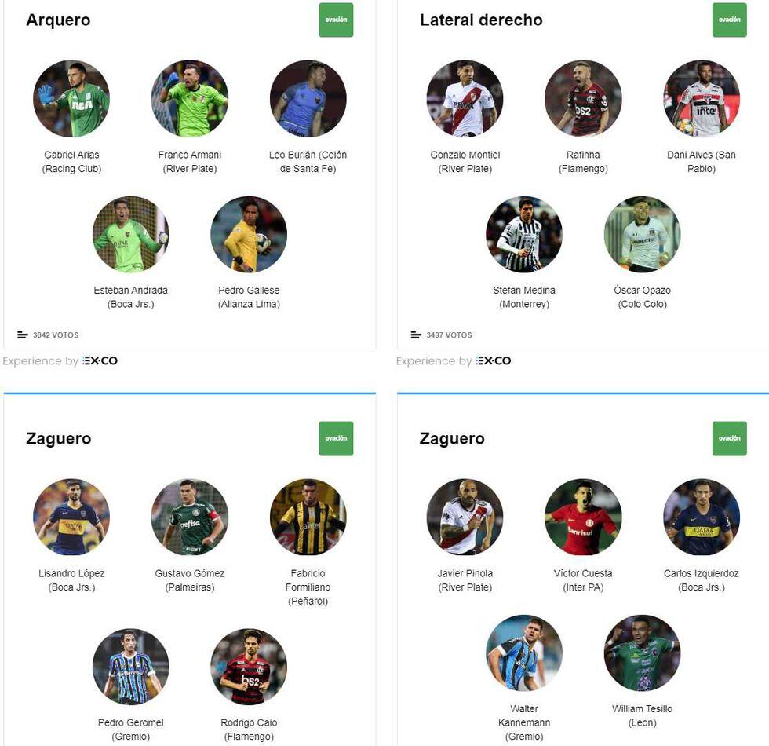This screenshot has width=769, height=746.
Task: Click the results bars icon beside 3042 VOTOS
Action: click(23, 335)
